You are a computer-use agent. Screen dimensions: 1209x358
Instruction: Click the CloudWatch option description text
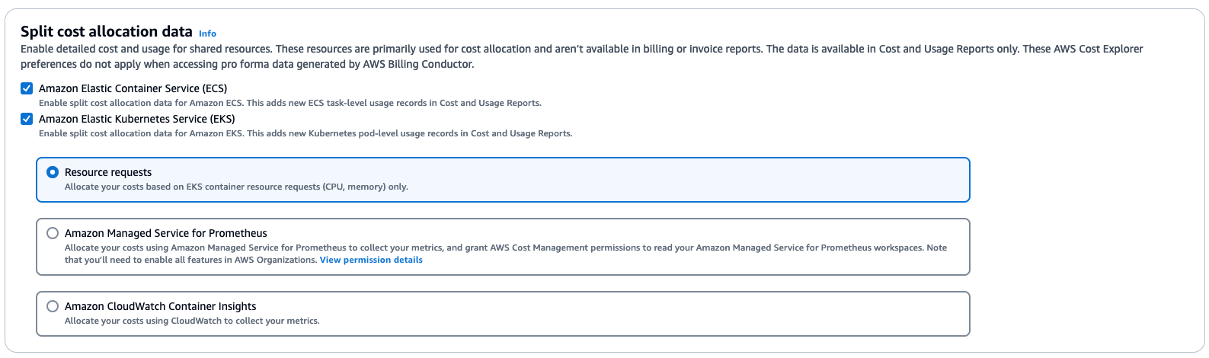192,321
